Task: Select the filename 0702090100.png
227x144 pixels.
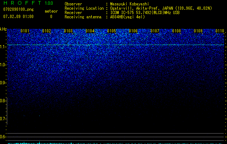Action: coord(18,9)
